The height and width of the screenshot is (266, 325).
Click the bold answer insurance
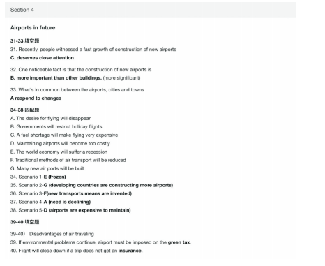tap(130, 251)
